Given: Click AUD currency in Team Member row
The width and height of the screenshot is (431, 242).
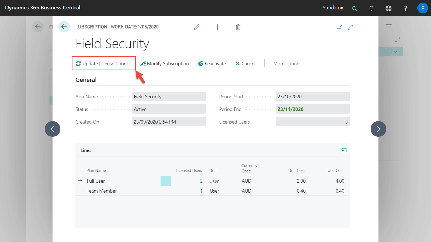Looking at the screenshot, I should 246,191.
